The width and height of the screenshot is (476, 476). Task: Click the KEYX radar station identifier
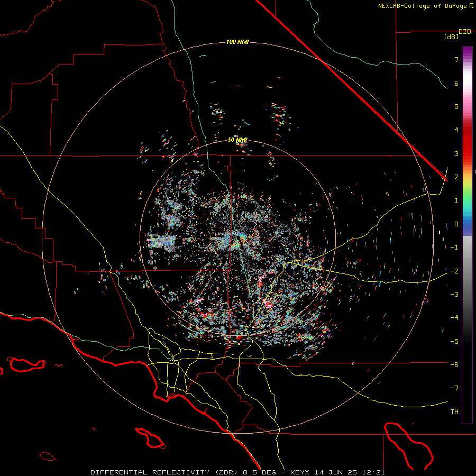[300, 472]
